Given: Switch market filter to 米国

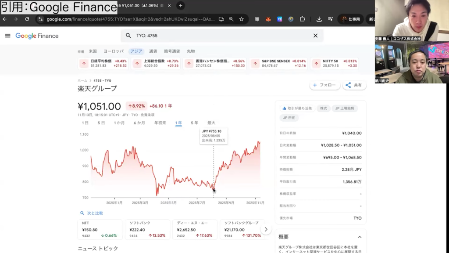Looking at the screenshot, I should (93, 51).
